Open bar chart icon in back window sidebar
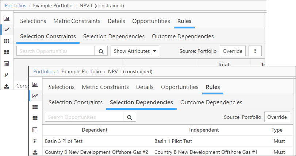Screen dimensions: 296x156 [x=7, y=19]
